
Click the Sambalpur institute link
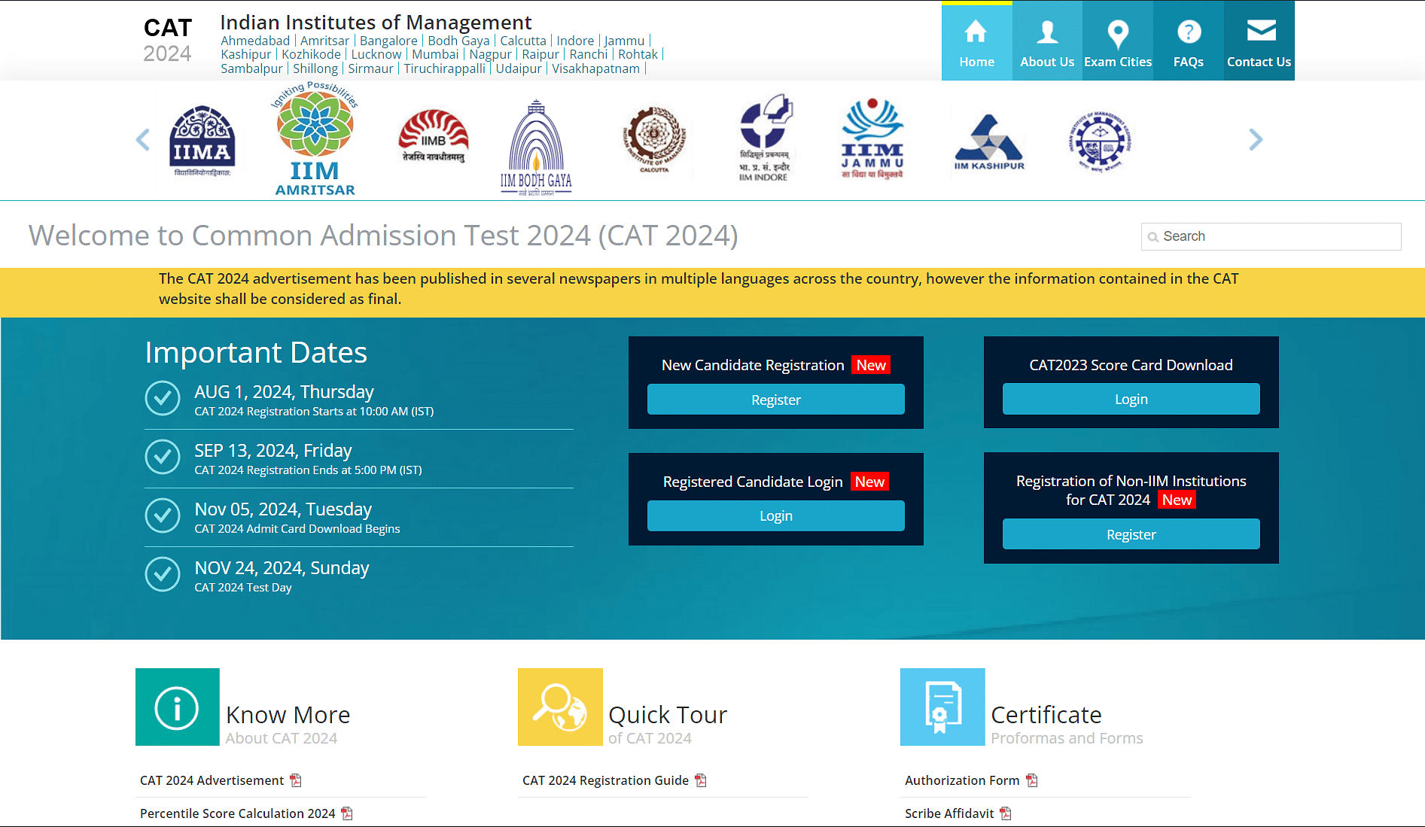pyautogui.click(x=251, y=68)
